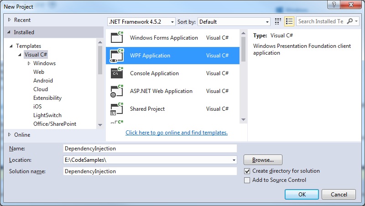Click the Windows Forms Application template icon
Viewport: 365px width, 206px height.
(x=117, y=37)
